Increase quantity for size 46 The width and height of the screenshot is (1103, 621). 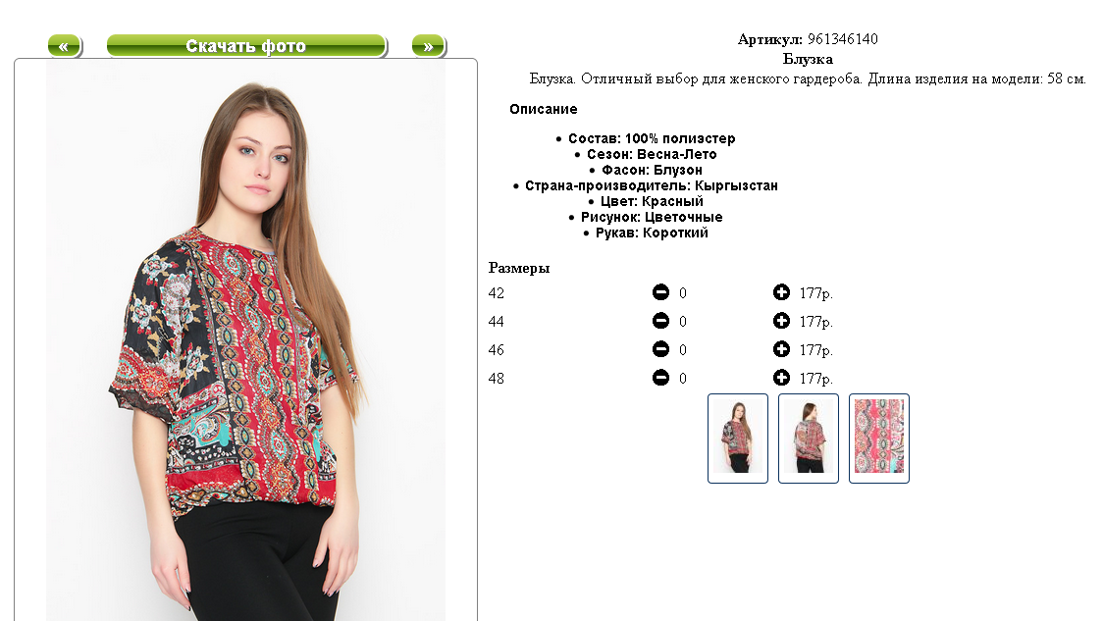[x=781, y=349]
